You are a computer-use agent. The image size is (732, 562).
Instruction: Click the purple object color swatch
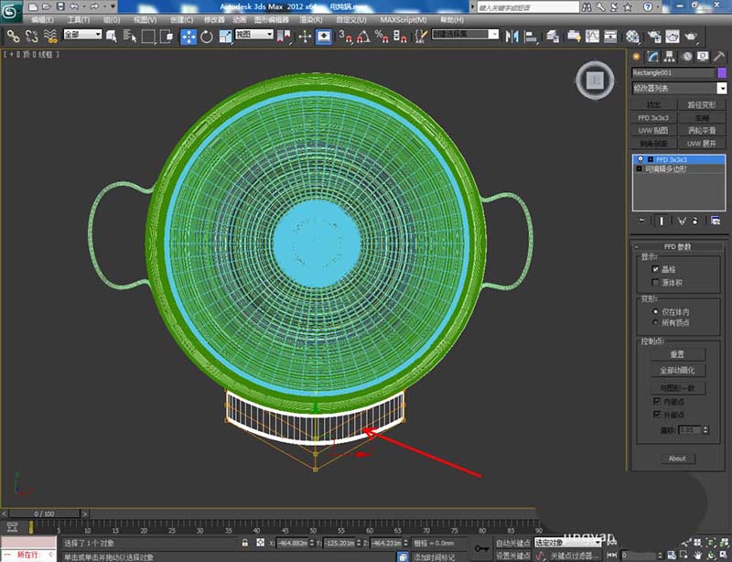click(x=721, y=72)
